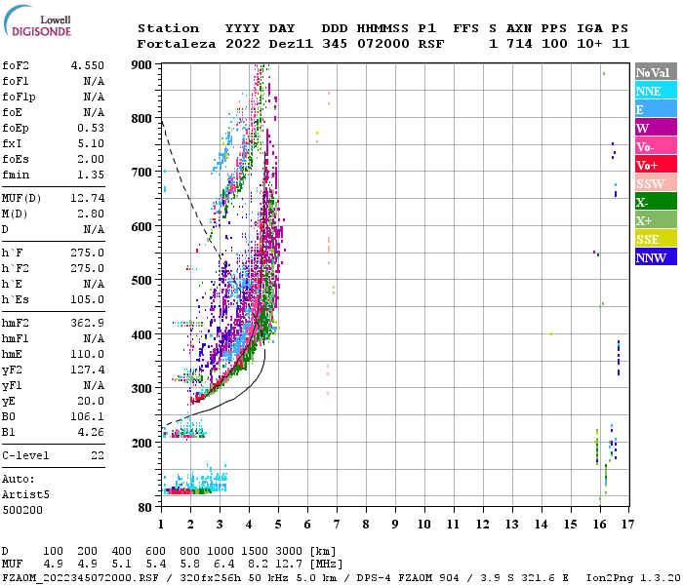The image size is (683, 585).
Task: Select the SSE yellow legend swatch
Action: point(656,239)
